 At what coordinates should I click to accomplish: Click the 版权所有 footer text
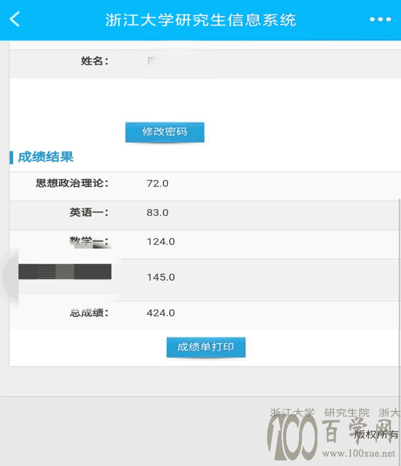pyautogui.click(x=376, y=434)
